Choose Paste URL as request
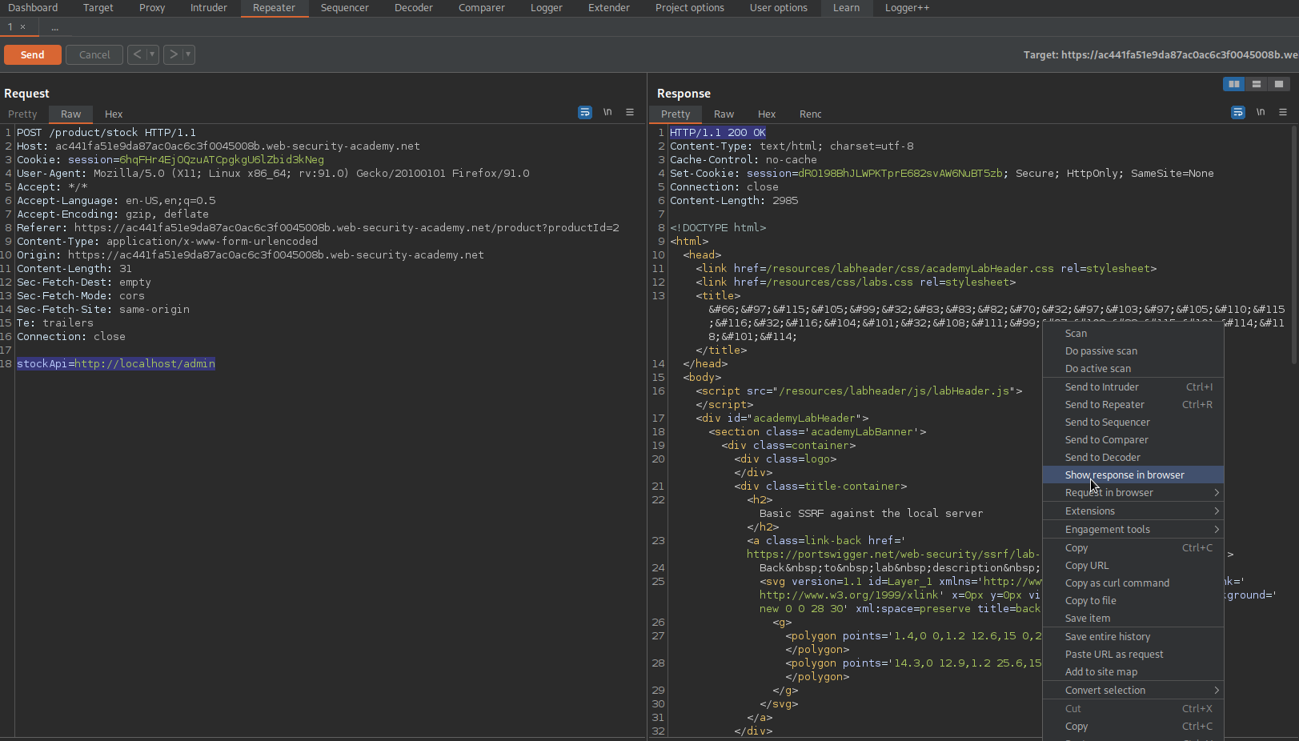 pyautogui.click(x=1133, y=654)
